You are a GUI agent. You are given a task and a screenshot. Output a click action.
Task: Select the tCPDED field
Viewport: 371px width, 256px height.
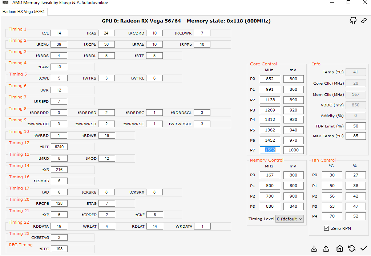point(107,215)
